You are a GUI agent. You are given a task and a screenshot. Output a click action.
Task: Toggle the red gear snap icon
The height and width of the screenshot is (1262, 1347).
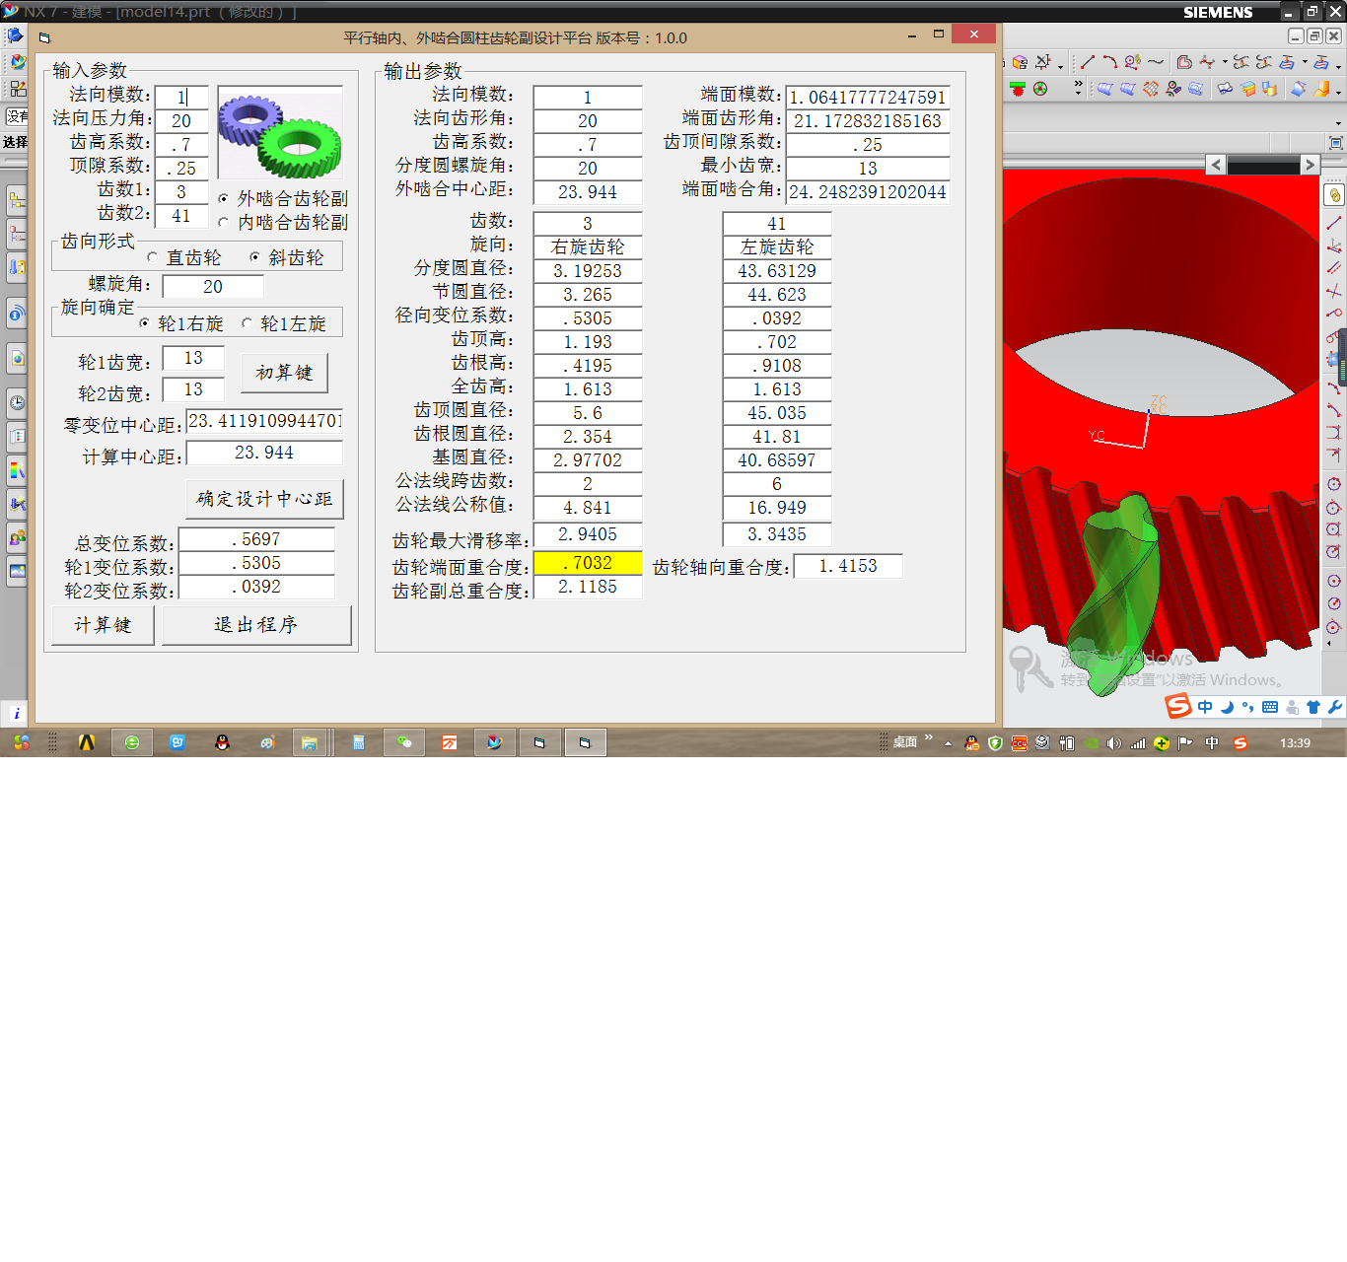click(1018, 89)
